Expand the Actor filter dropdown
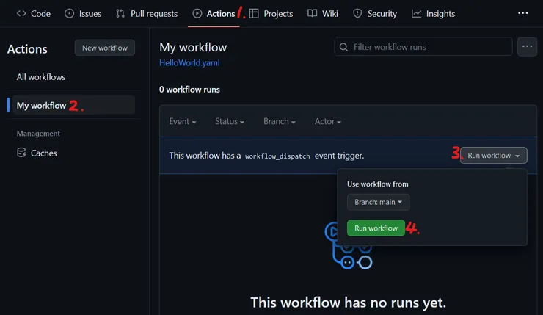 click(328, 121)
